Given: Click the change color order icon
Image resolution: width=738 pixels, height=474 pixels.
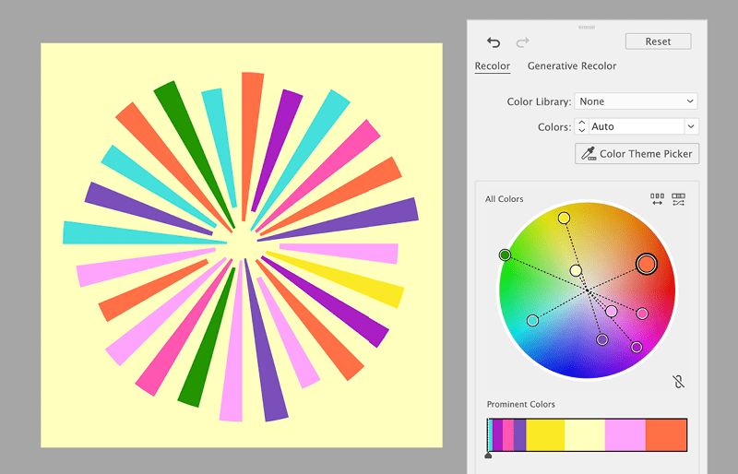Looking at the screenshot, I should tap(657, 199).
